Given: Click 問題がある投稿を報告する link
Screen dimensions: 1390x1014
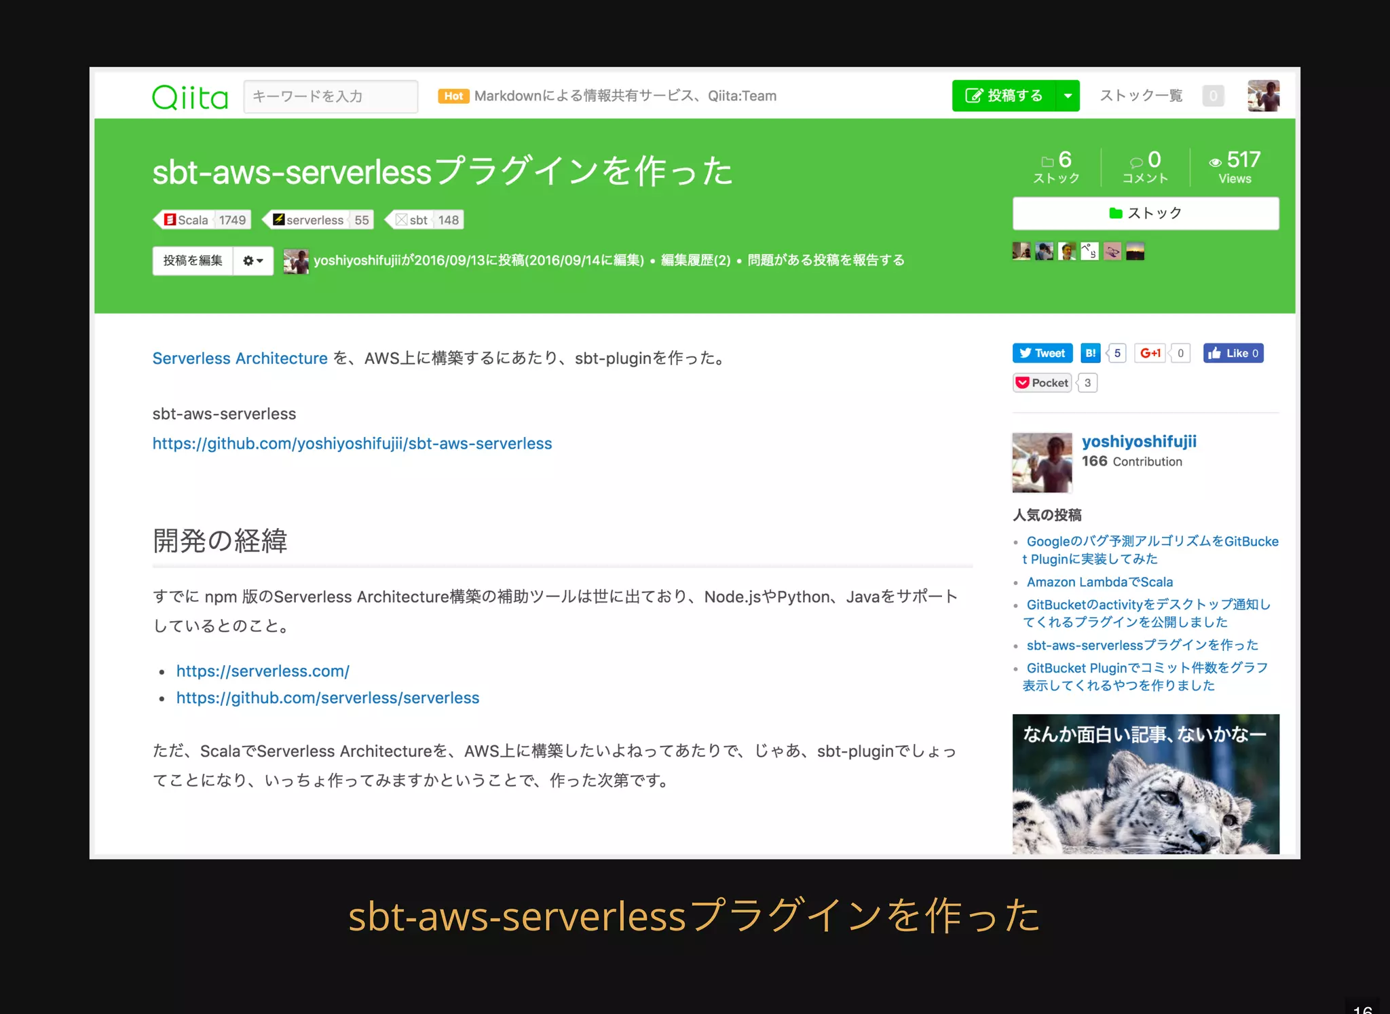Looking at the screenshot, I should click(825, 260).
